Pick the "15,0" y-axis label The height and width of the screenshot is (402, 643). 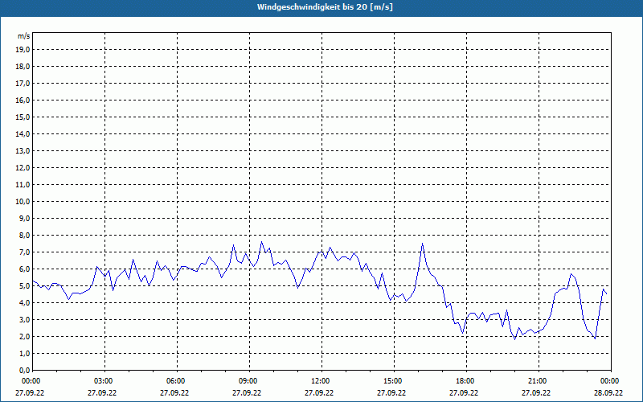(x=23, y=117)
